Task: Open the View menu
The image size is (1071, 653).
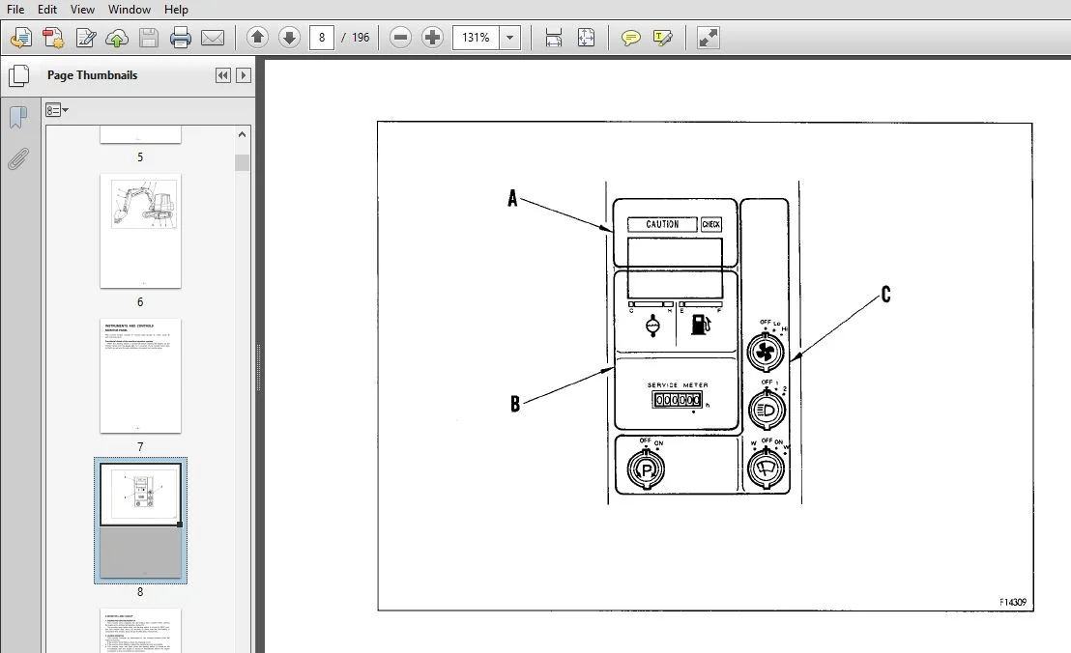Action: tap(82, 10)
